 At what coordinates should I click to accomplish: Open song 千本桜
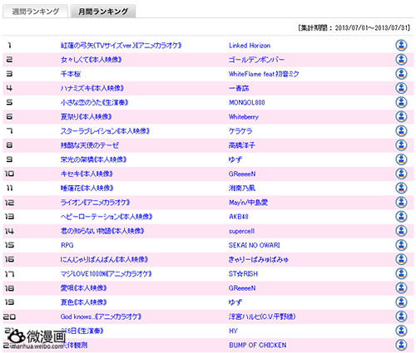tap(71, 74)
